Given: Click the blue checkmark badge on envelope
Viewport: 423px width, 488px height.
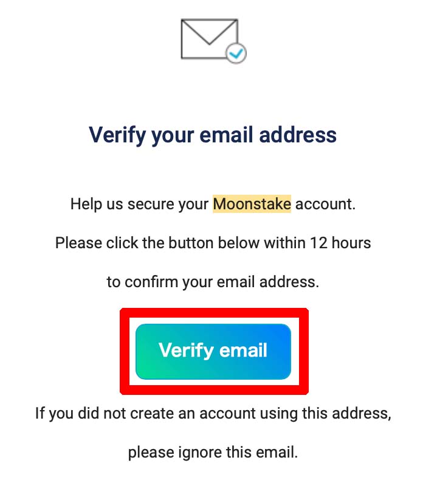Looking at the screenshot, I should [236, 54].
